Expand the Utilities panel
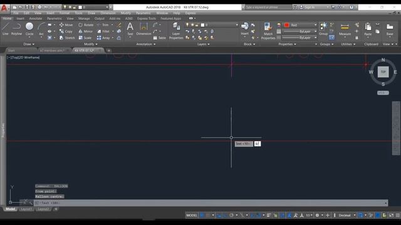Image resolution: width=401 pixels, height=225 pixels. pos(348,44)
